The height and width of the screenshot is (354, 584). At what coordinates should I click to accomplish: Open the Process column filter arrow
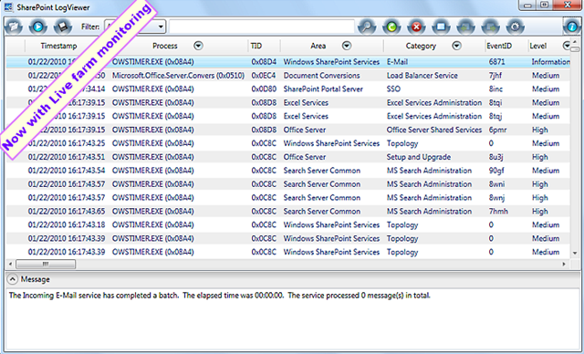tap(199, 46)
